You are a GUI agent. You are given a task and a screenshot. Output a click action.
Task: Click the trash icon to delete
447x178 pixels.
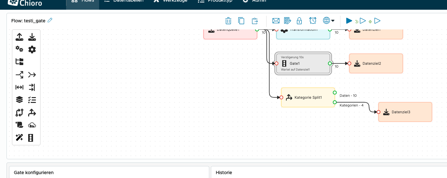pyautogui.click(x=228, y=21)
